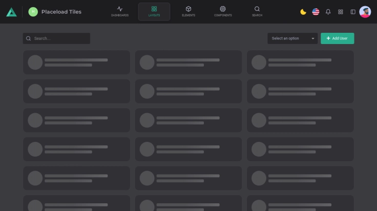This screenshot has height=211, width=377.
Task: Click the Placeload Tiles page title
Action: pos(61,12)
